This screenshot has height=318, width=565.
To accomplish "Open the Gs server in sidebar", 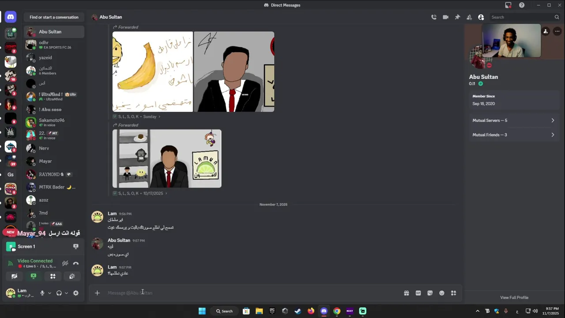I will coord(11,174).
